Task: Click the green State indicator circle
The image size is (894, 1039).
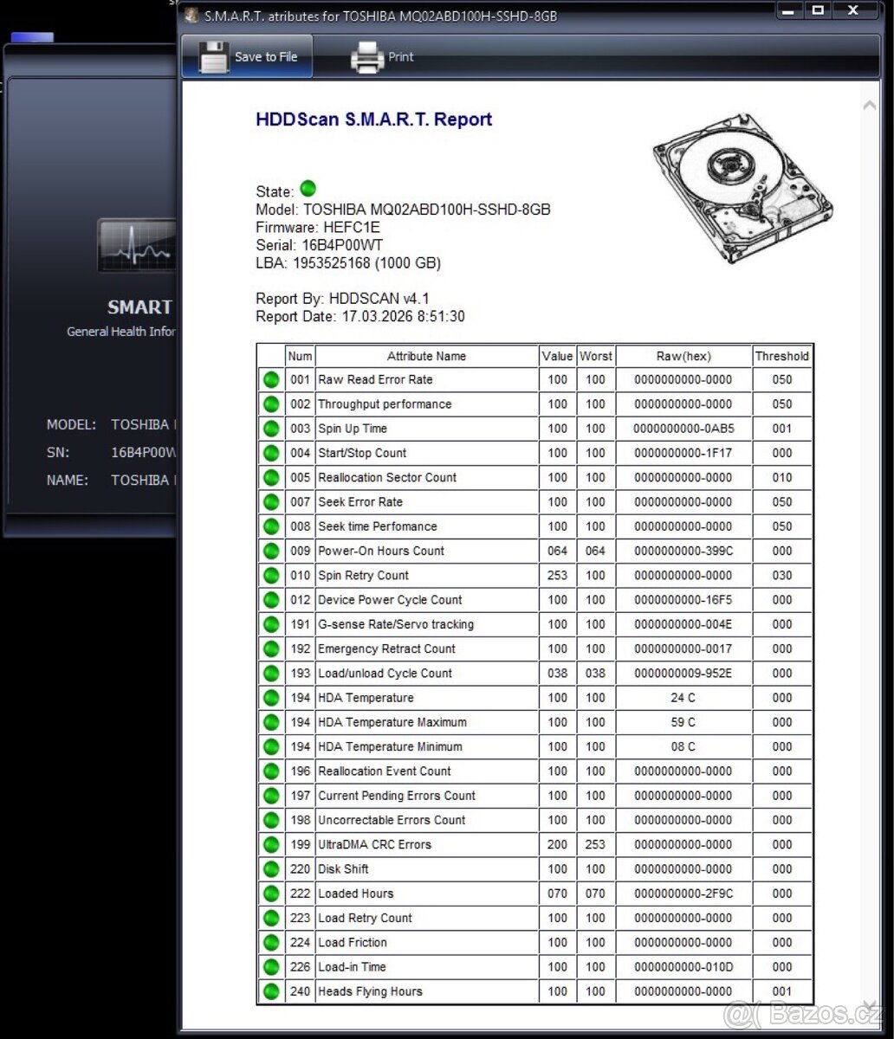Action: 308,189
